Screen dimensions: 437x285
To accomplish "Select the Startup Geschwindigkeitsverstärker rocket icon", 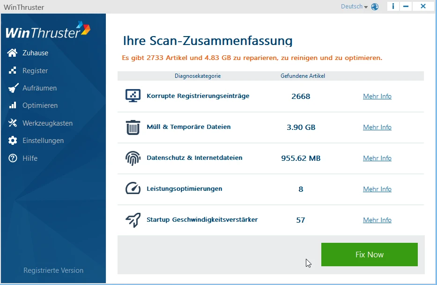I will click(x=133, y=220).
